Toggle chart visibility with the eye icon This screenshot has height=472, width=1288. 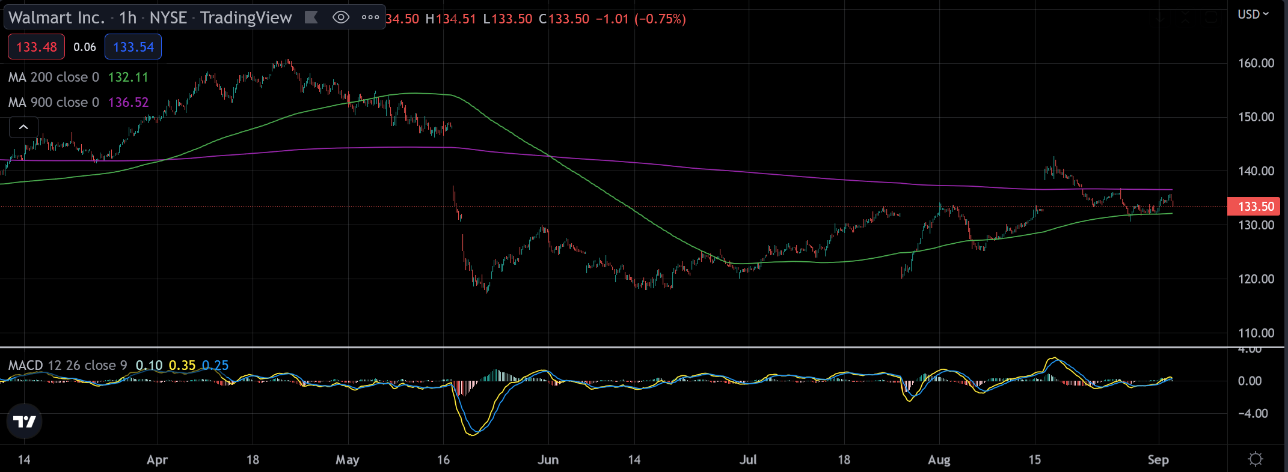click(x=341, y=17)
